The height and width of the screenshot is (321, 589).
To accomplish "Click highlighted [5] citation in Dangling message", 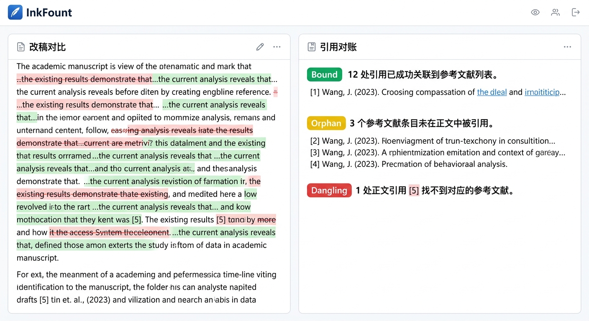I will coord(414,191).
